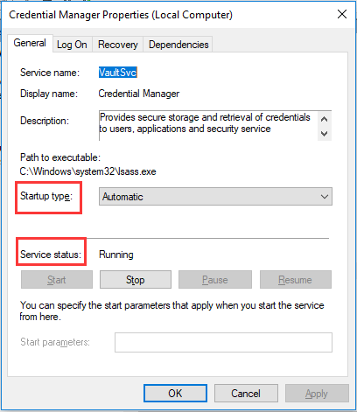Open the Dependencies tab
357x412 pixels.
tap(178, 45)
